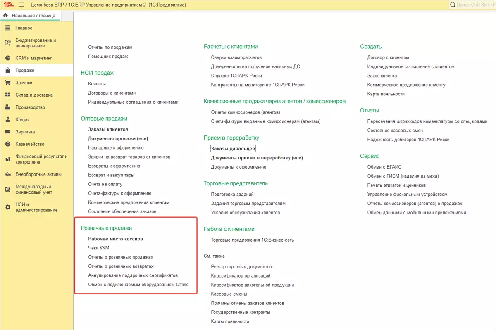Create Договор с клиентом
Viewport: 496px width, 330px height.
(x=388, y=57)
